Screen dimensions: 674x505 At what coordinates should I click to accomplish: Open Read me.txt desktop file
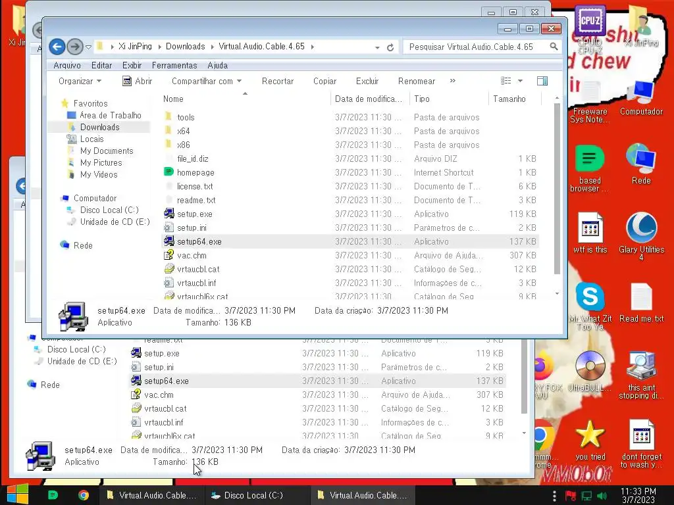click(x=641, y=302)
